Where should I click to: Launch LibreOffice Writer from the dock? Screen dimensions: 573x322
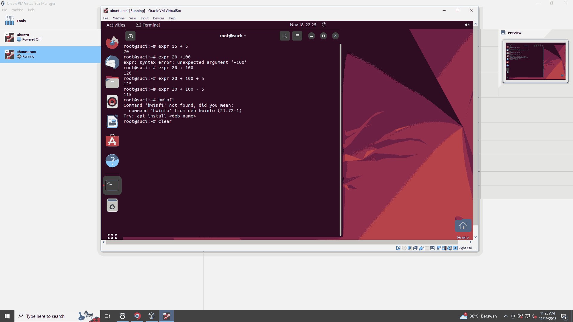(112, 121)
